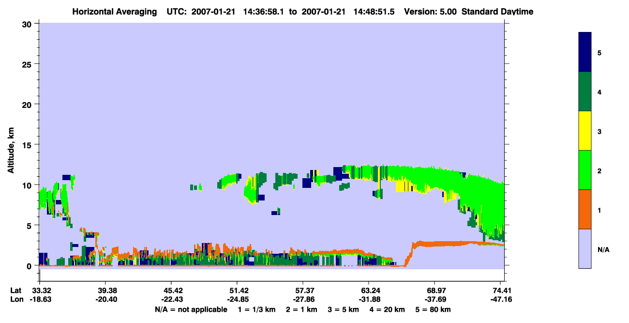
Task: Click 'Standard Daytime' in the title
Action: (497, 12)
